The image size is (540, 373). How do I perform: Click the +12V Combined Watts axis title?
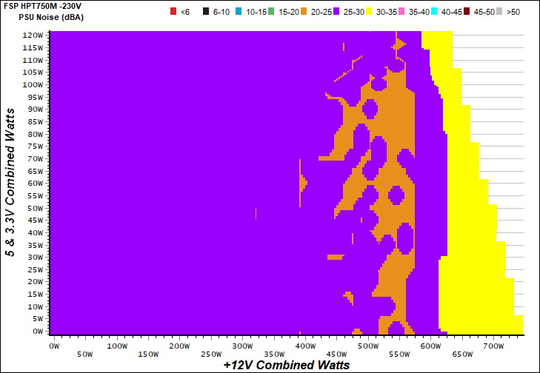click(286, 365)
